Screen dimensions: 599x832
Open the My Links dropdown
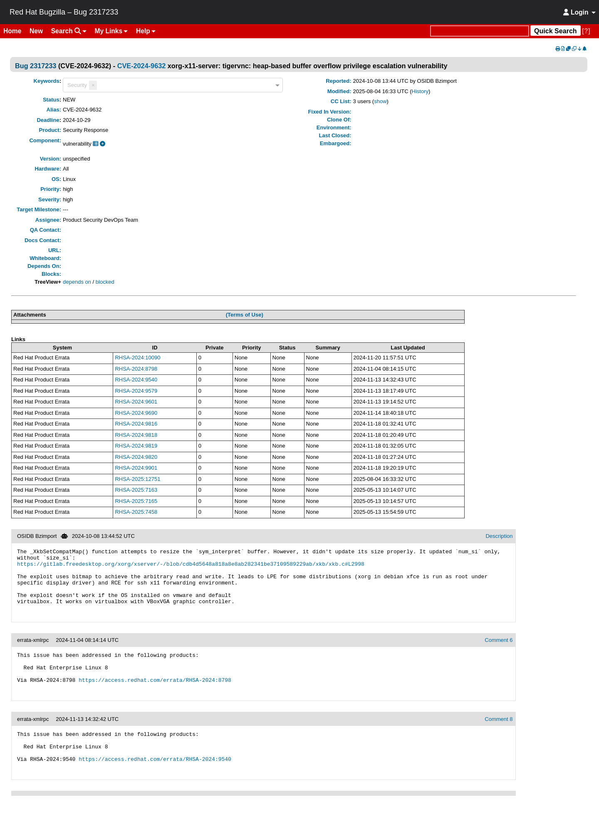point(111,31)
